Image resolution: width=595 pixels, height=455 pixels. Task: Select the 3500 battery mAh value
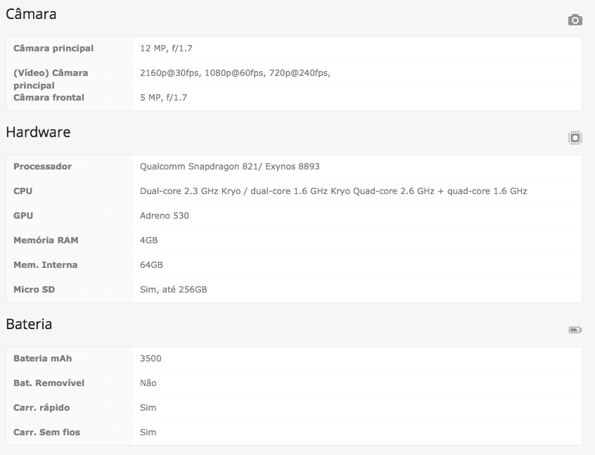(x=151, y=359)
